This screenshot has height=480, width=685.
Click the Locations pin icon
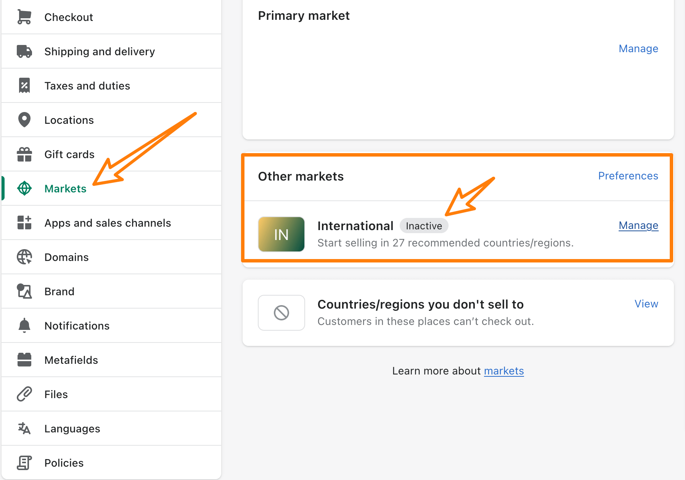pos(24,120)
